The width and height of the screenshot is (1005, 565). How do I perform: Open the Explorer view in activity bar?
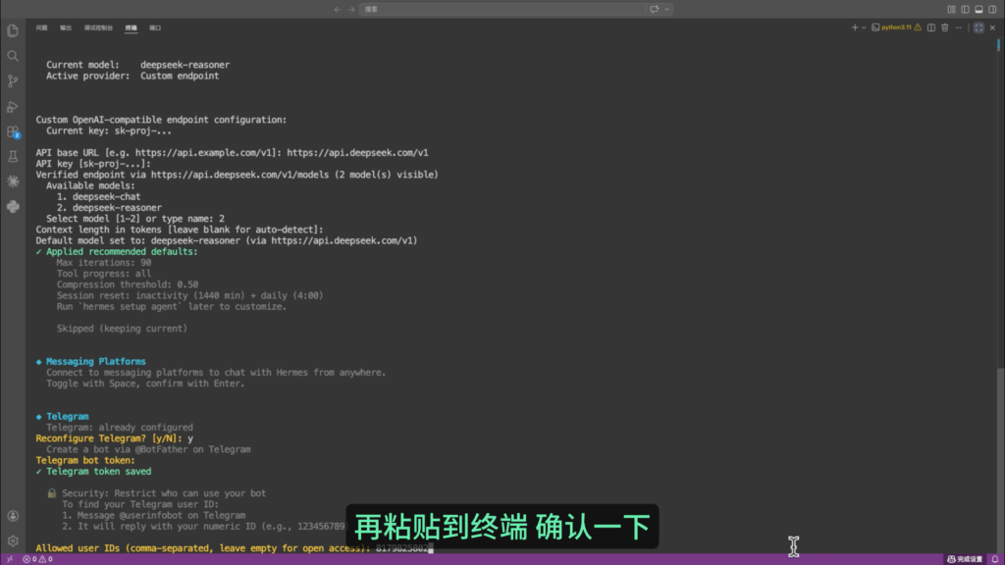click(13, 30)
